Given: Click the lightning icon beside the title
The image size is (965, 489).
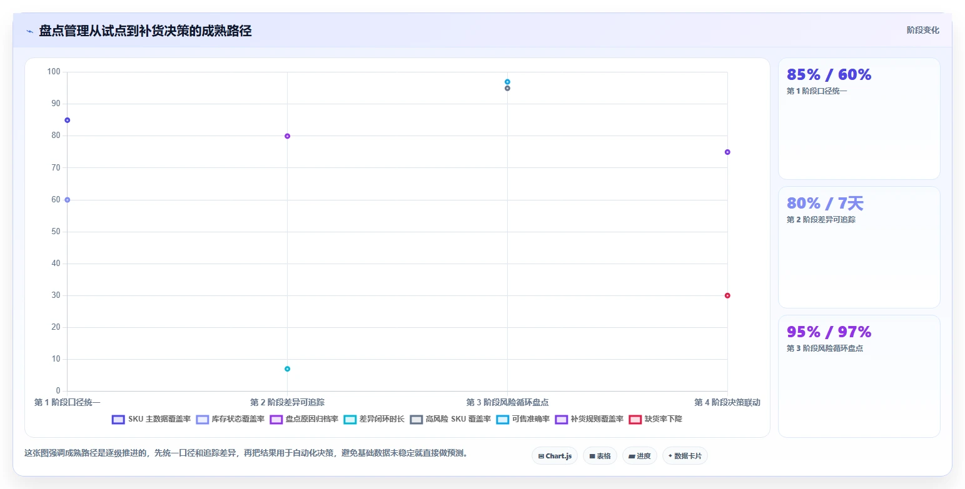Looking at the screenshot, I should tap(29, 31).
